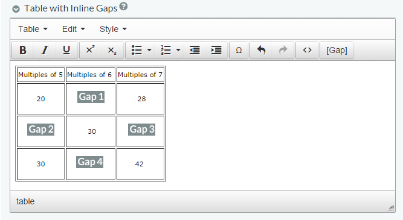Screen dimensions: 403x220
Task: Open the Edit menu
Action: pyautogui.click(x=74, y=29)
